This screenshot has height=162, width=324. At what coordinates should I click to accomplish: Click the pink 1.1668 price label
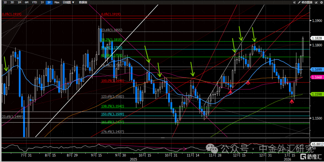[317, 77]
